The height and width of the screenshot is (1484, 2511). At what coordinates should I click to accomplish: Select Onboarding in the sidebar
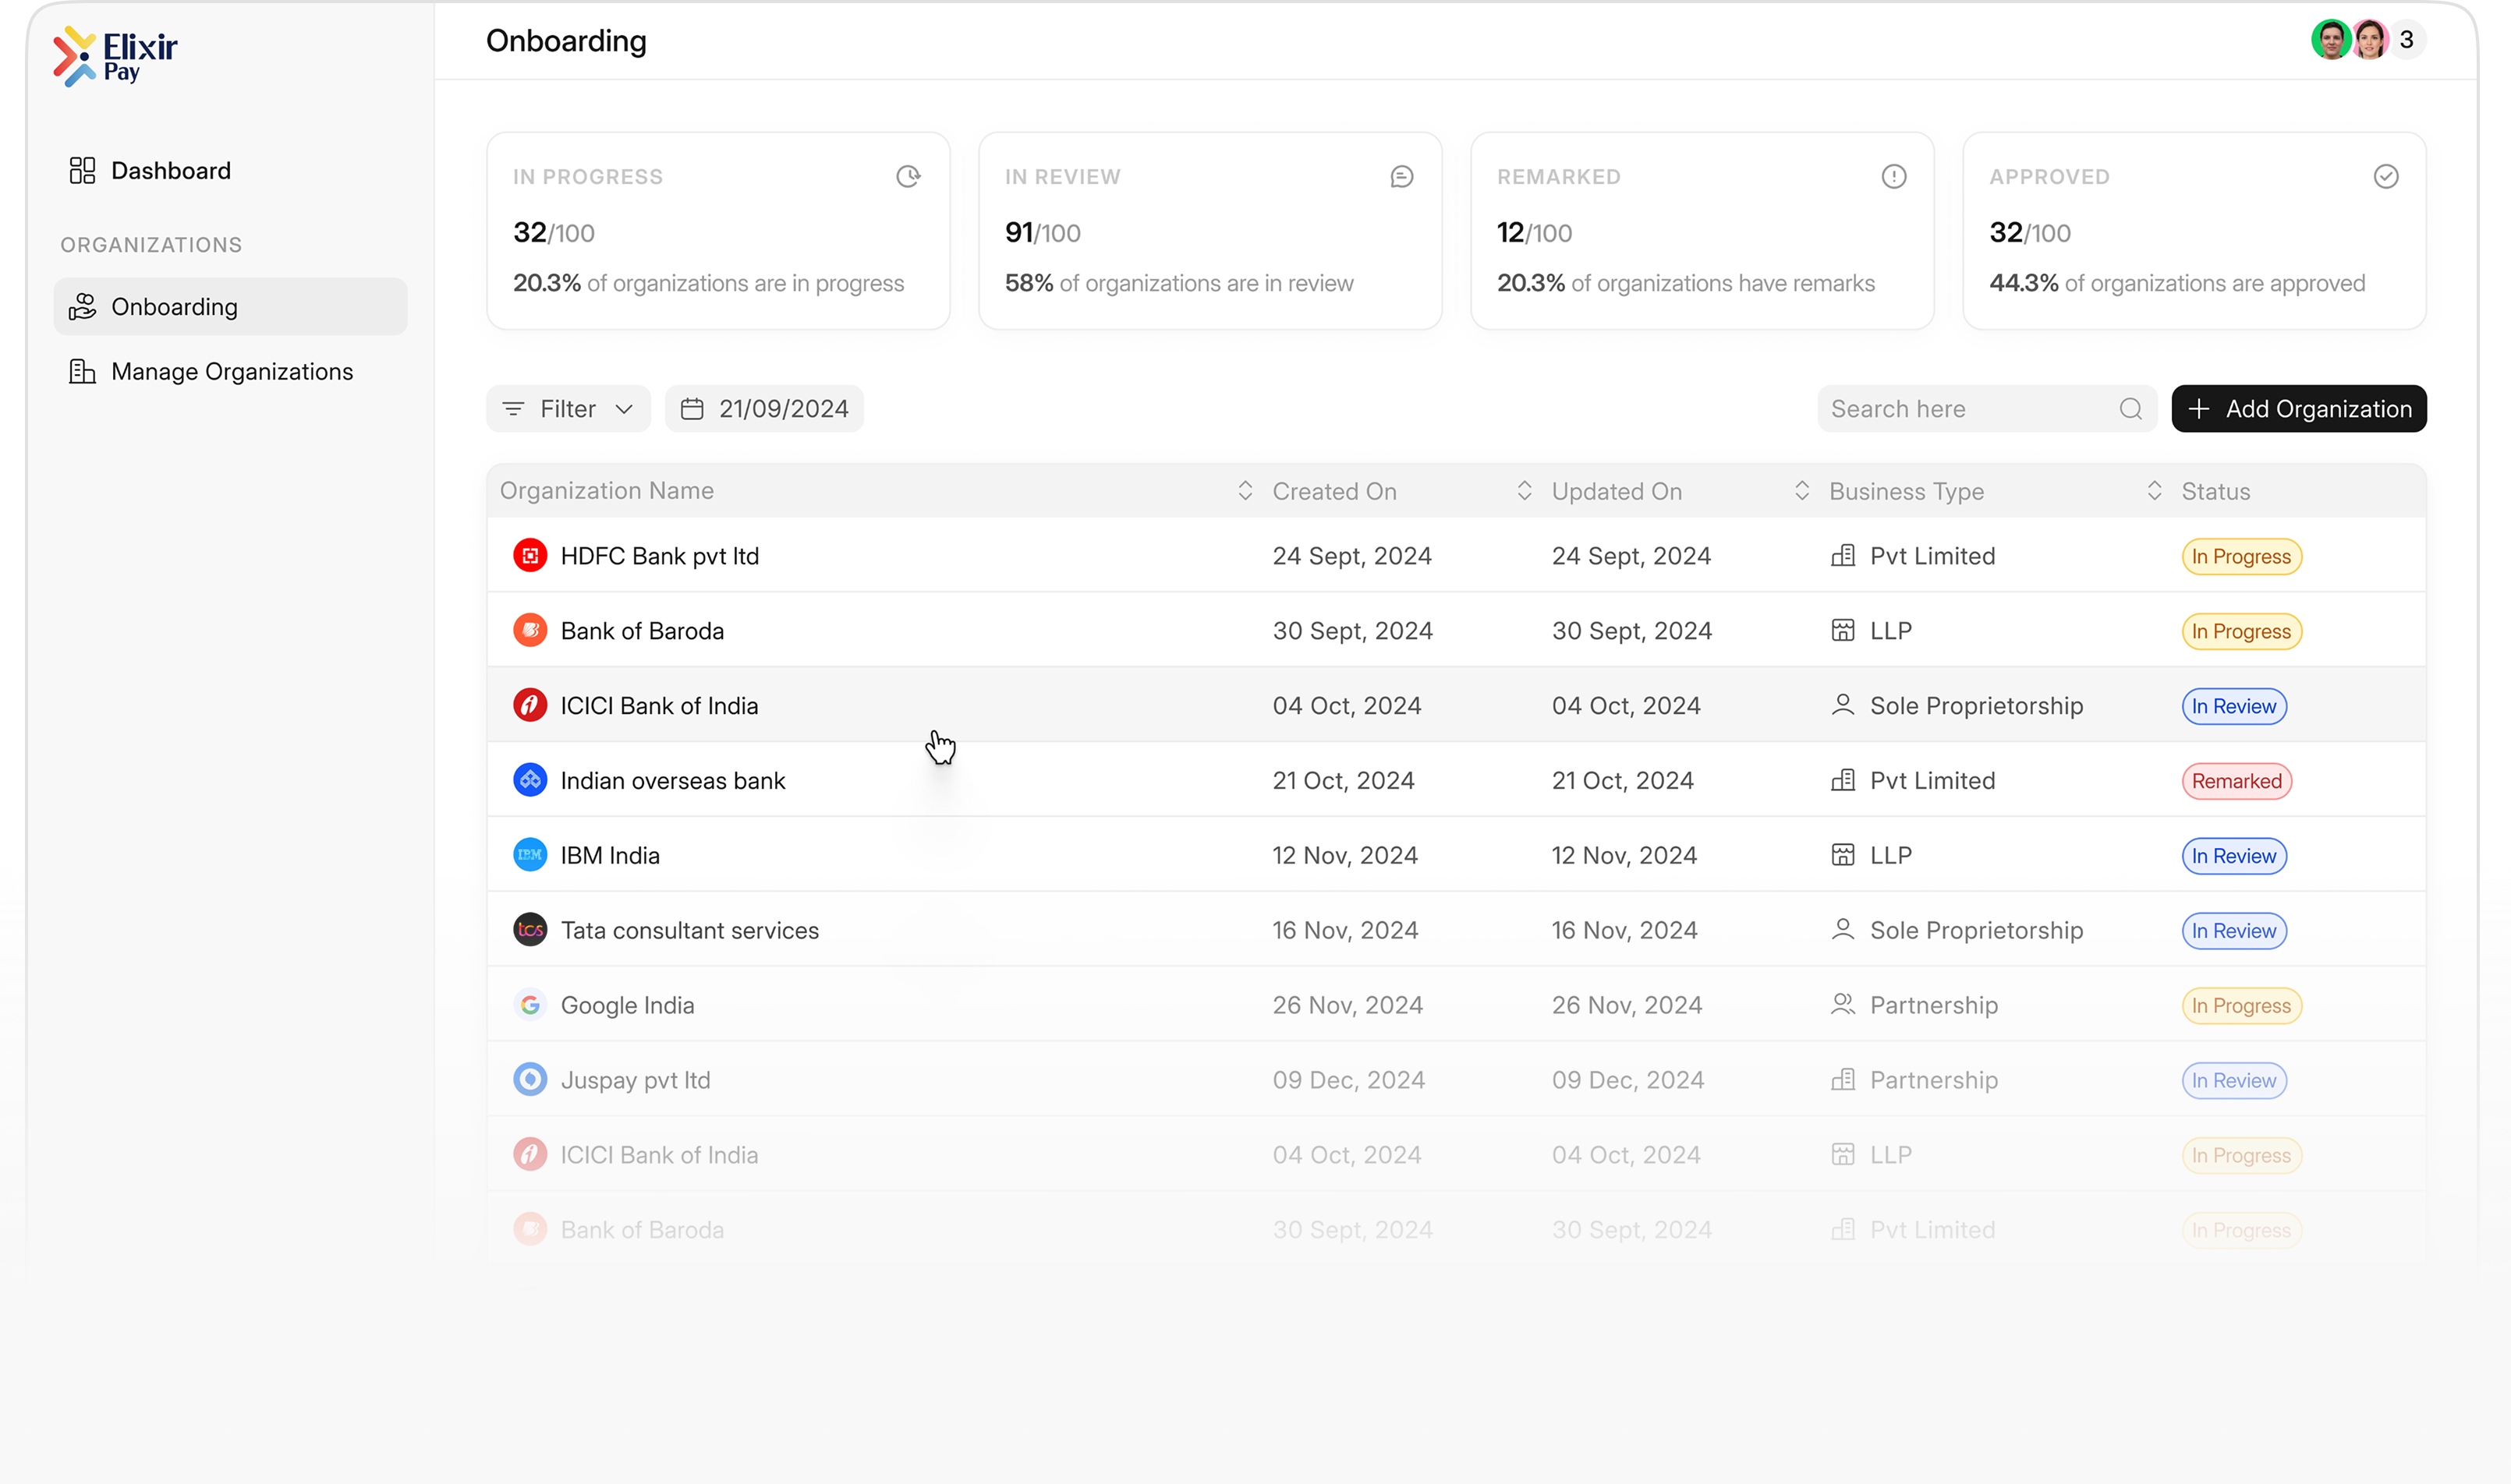tap(231, 307)
